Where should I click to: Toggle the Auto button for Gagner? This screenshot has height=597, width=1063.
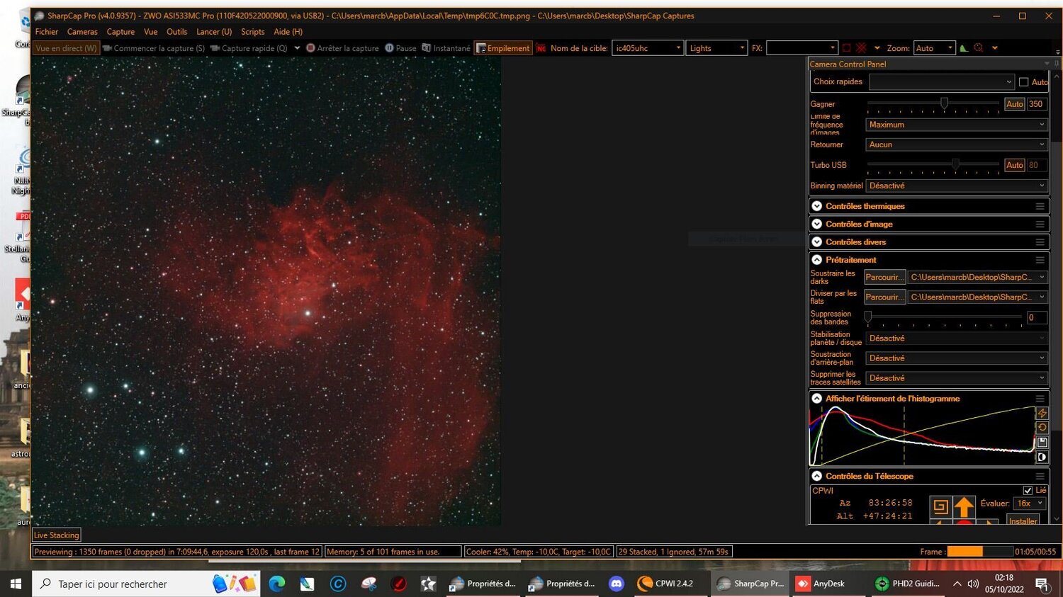click(1014, 103)
